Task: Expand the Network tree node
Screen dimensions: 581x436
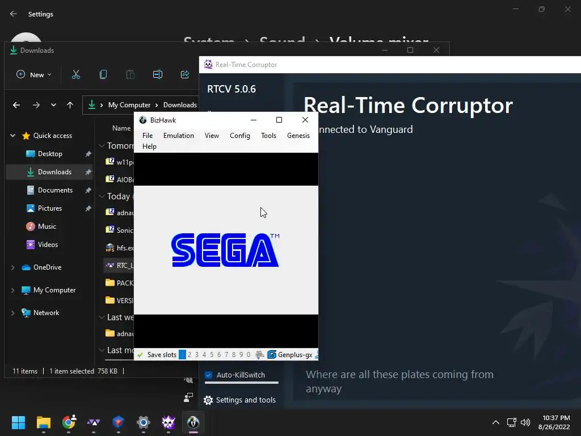Action: click(x=13, y=313)
